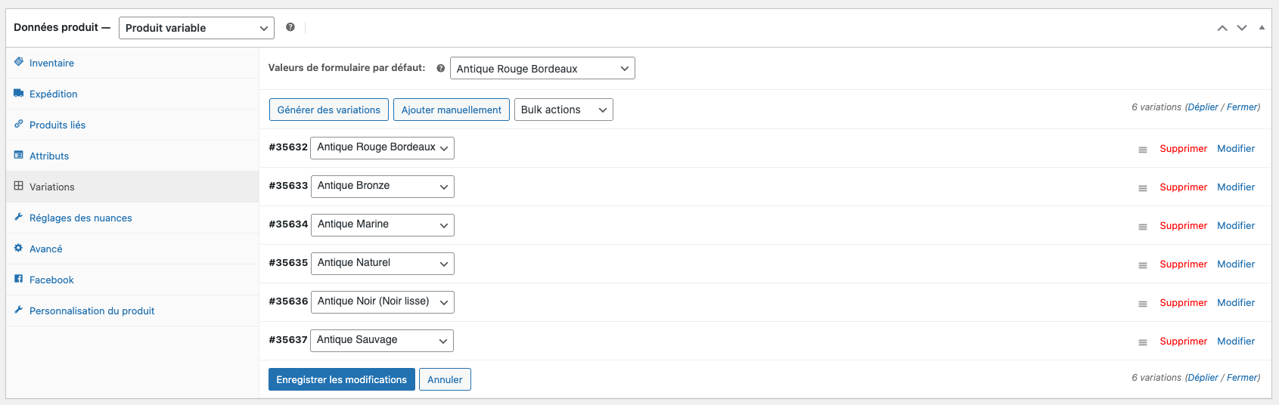Open the Bulk actions dropdown

click(563, 110)
